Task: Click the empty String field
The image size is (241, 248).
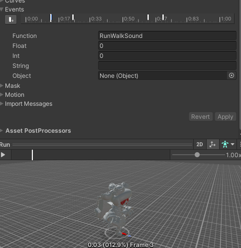Action: coord(167,65)
